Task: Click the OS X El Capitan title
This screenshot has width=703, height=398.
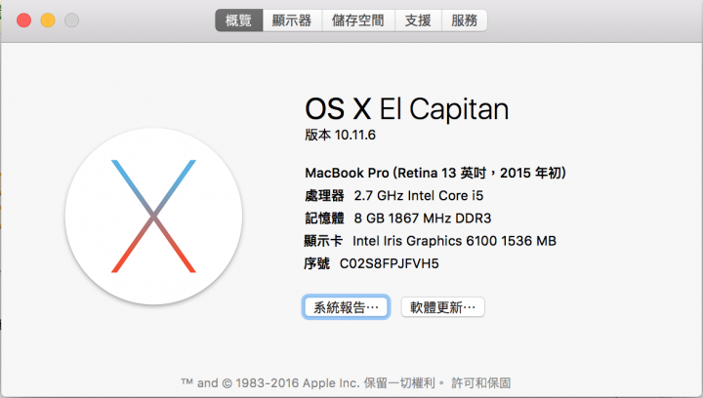Action: click(406, 109)
